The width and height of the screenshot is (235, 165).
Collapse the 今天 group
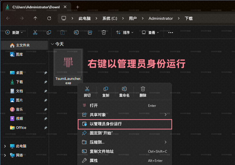[52, 44]
